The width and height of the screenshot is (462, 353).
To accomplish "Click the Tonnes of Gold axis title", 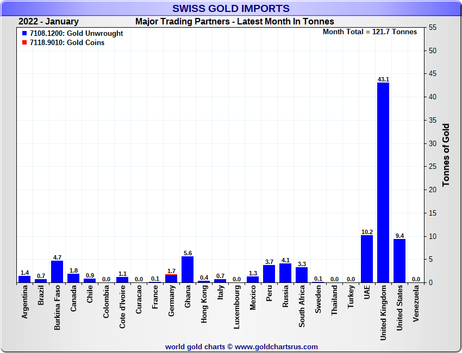I will [x=446, y=155].
